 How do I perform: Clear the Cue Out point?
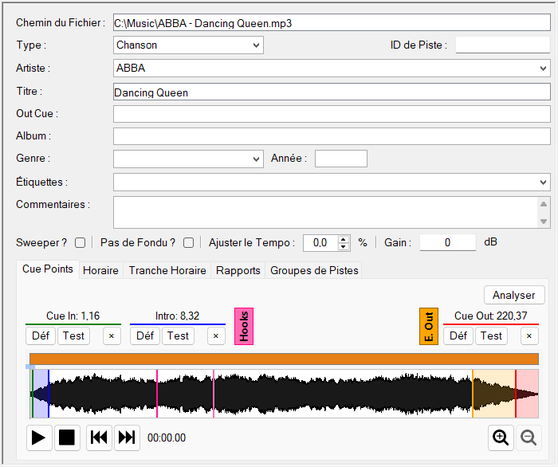[529, 336]
